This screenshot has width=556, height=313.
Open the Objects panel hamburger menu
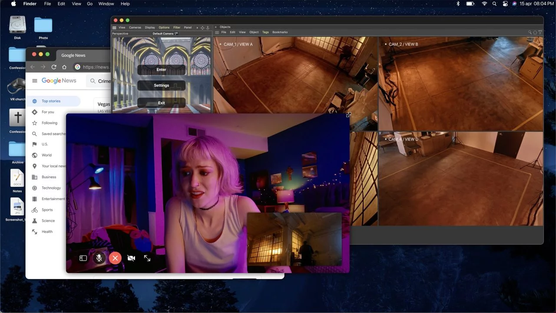[x=217, y=32]
